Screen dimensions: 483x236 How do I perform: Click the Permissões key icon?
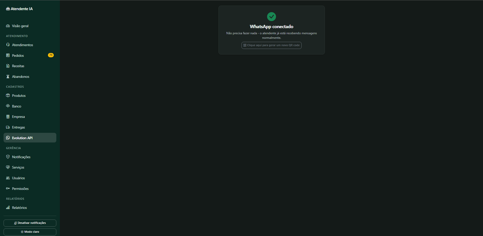click(x=8, y=188)
